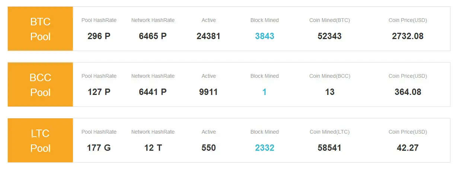Click BTC active count 24381
Image resolution: width=456 pixels, height=169 pixels.
click(208, 36)
